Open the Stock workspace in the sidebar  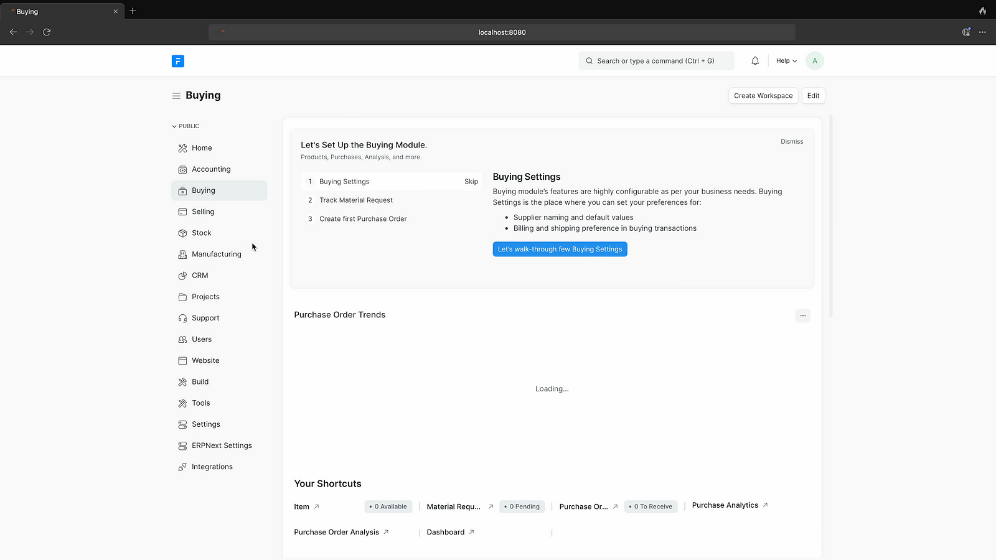point(201,233)
